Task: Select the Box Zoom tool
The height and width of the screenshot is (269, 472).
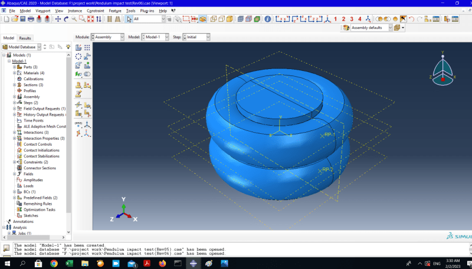Action: 82,19
